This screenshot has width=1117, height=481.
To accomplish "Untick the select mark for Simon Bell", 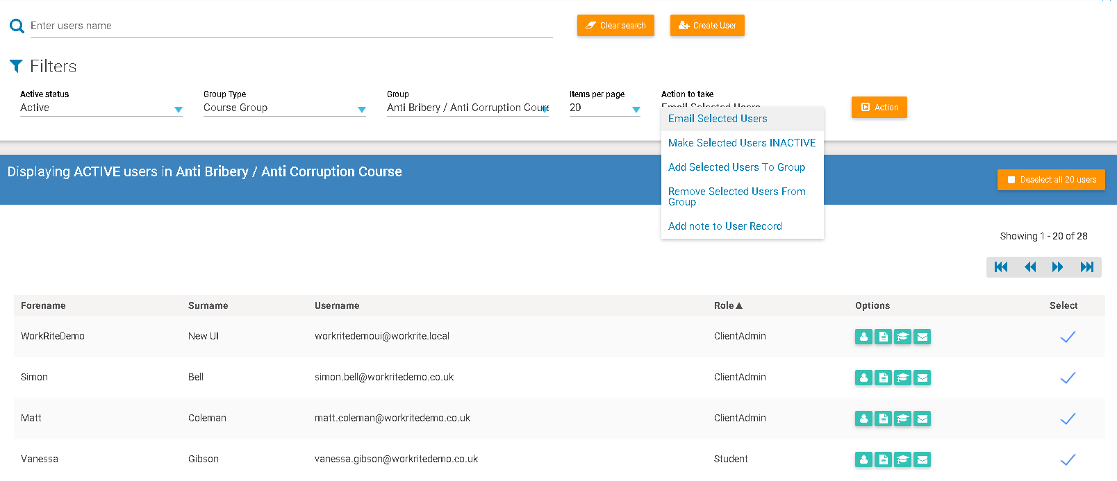I will [x=1068, y=378].
